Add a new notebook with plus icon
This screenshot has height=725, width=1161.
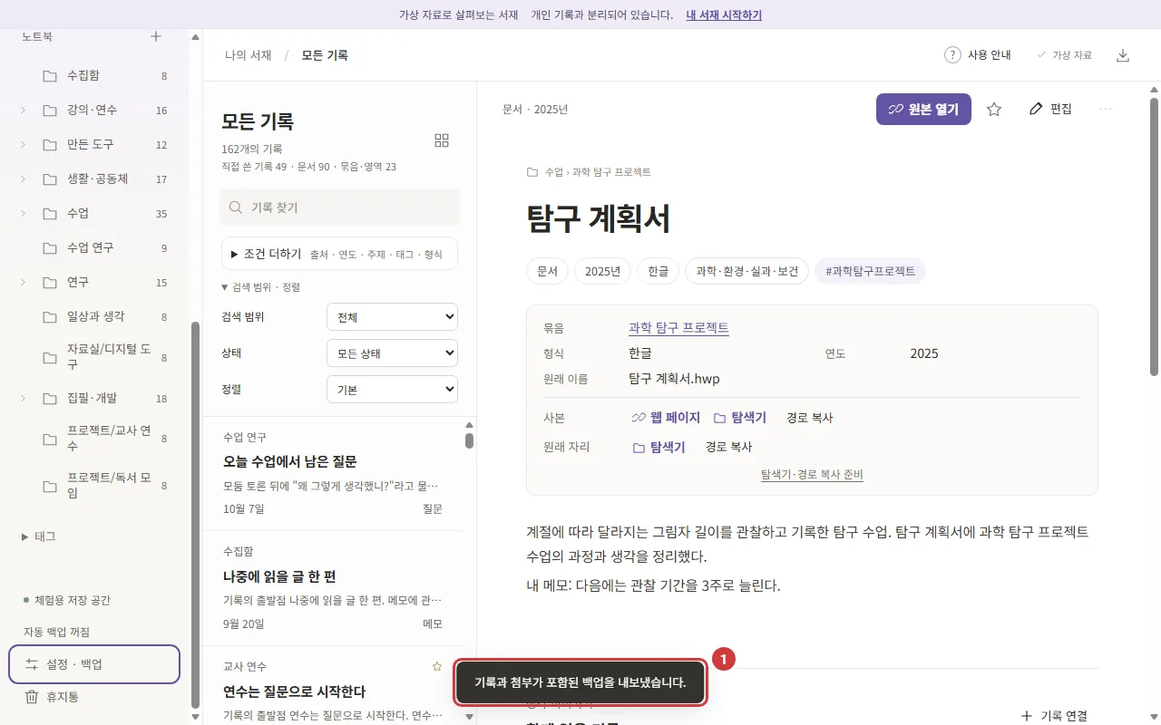click(x=156, y=37)
